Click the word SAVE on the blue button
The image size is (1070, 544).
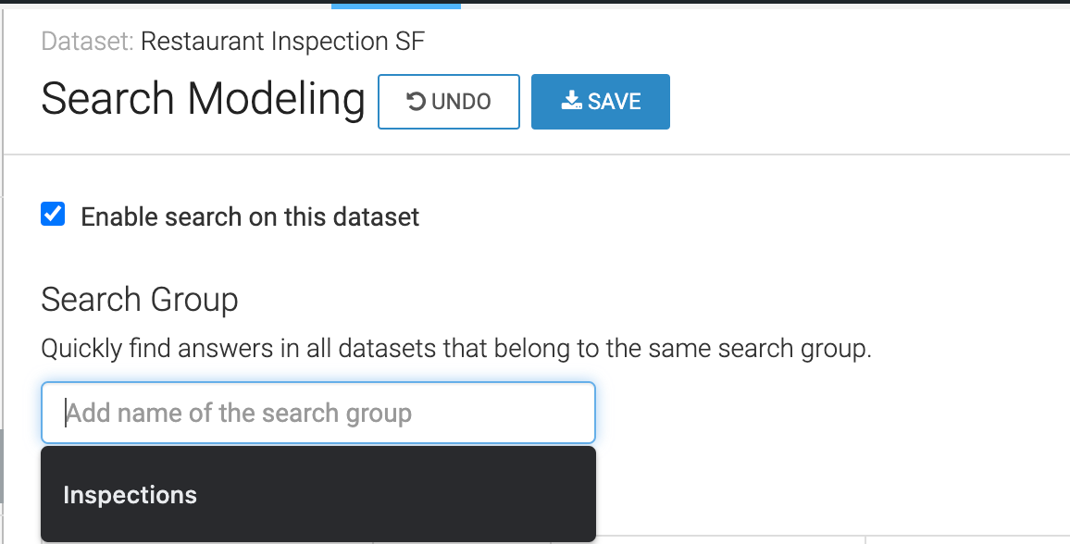[x=615, y=102]
